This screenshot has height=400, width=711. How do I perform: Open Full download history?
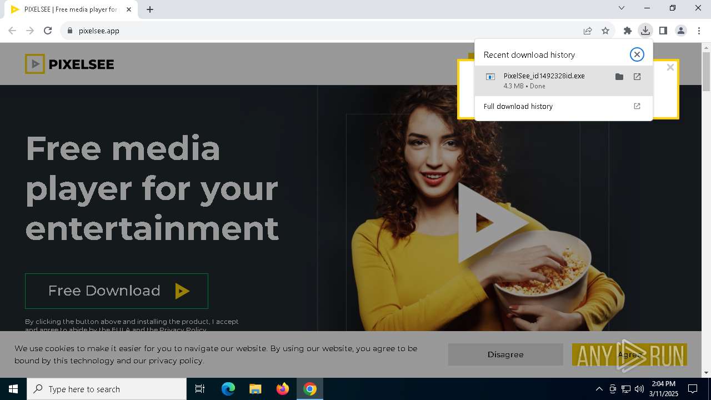point(564,106)
